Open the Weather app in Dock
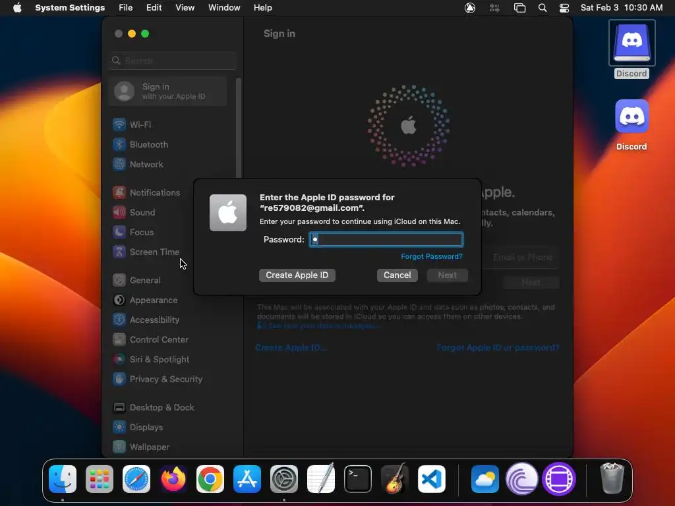Viewport: 675px width, 506px height. tap(485, 479)
